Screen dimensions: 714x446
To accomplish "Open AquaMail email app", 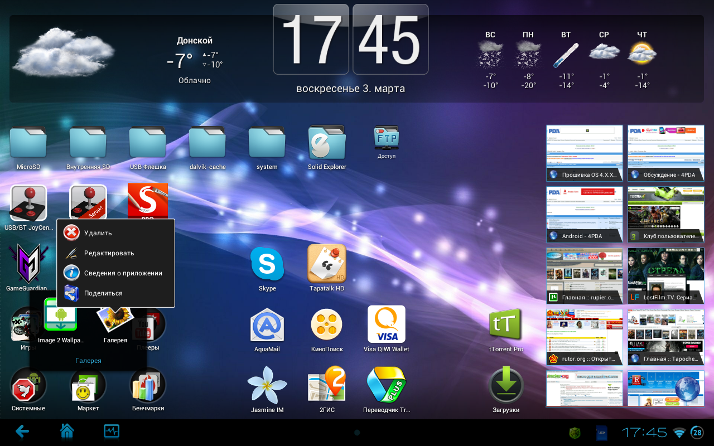I will click(x=267, y=325).
